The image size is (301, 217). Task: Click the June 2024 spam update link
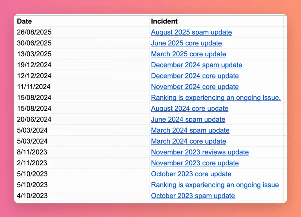tap(188, 120)
